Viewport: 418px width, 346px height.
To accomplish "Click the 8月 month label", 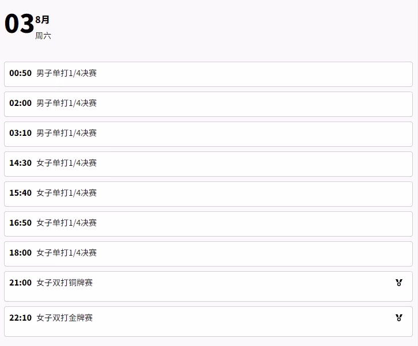I will coord(43,20).
